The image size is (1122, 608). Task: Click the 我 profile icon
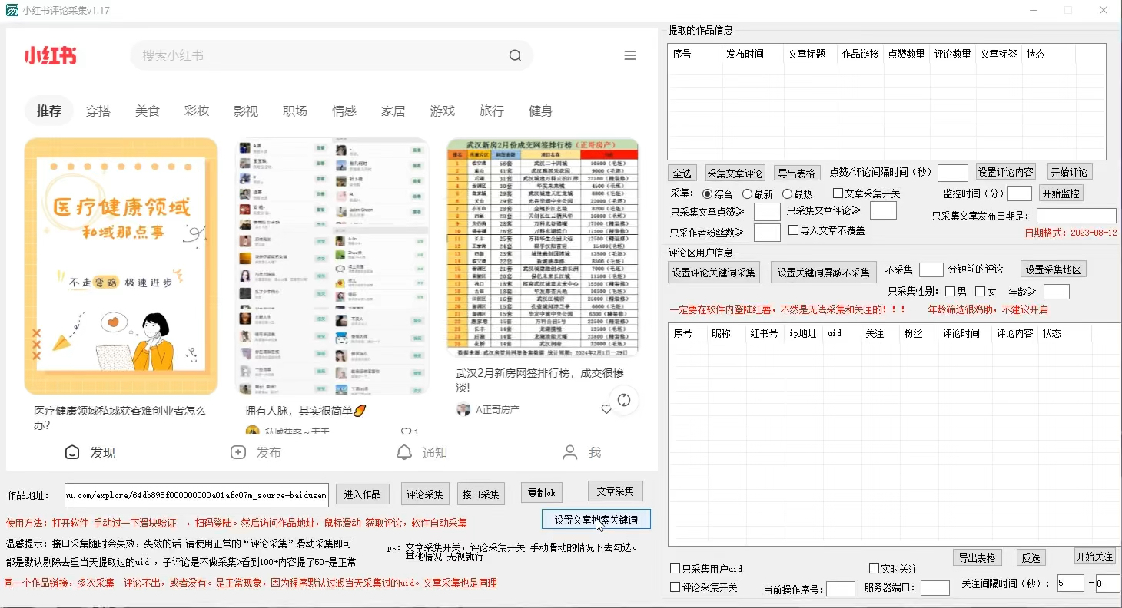(x=569, y=452)
